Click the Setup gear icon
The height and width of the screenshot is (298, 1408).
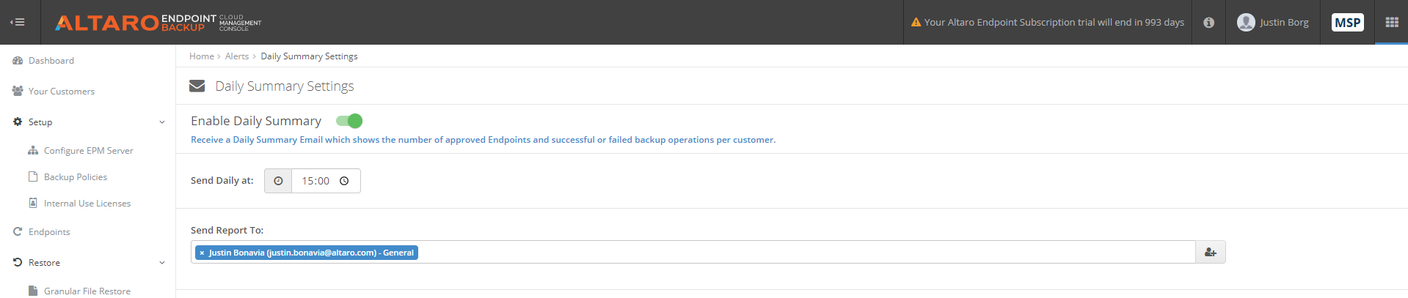point(18,122)
